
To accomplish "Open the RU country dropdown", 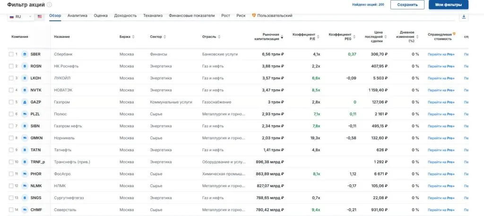I will point(21,17).
